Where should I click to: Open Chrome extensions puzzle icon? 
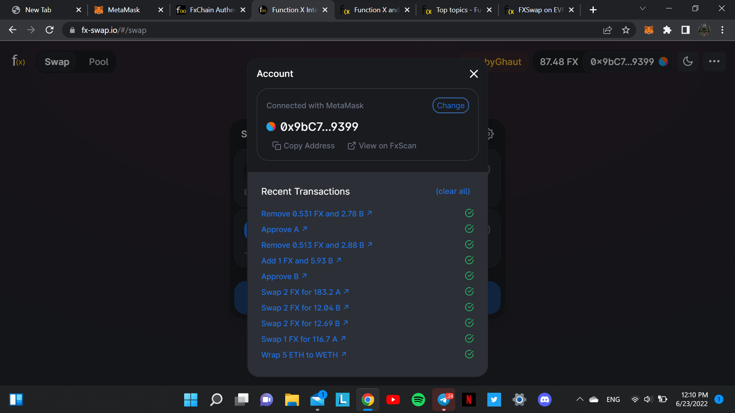(667, 30)
